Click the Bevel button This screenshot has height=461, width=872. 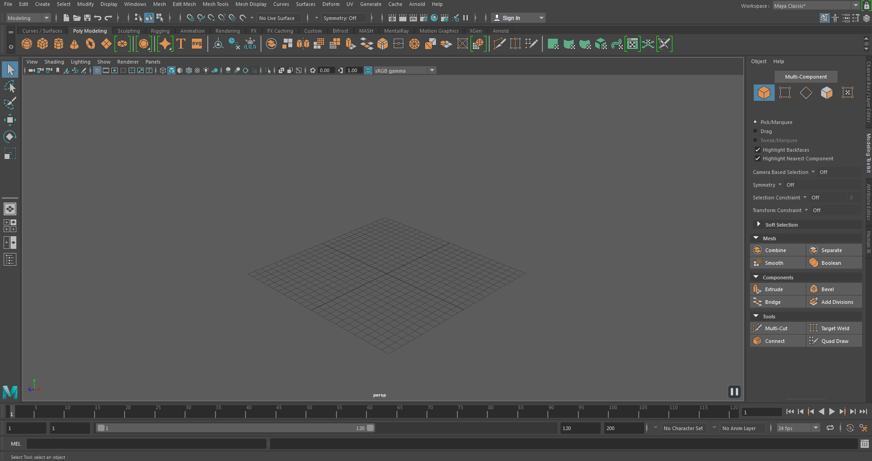pos(834,289)
